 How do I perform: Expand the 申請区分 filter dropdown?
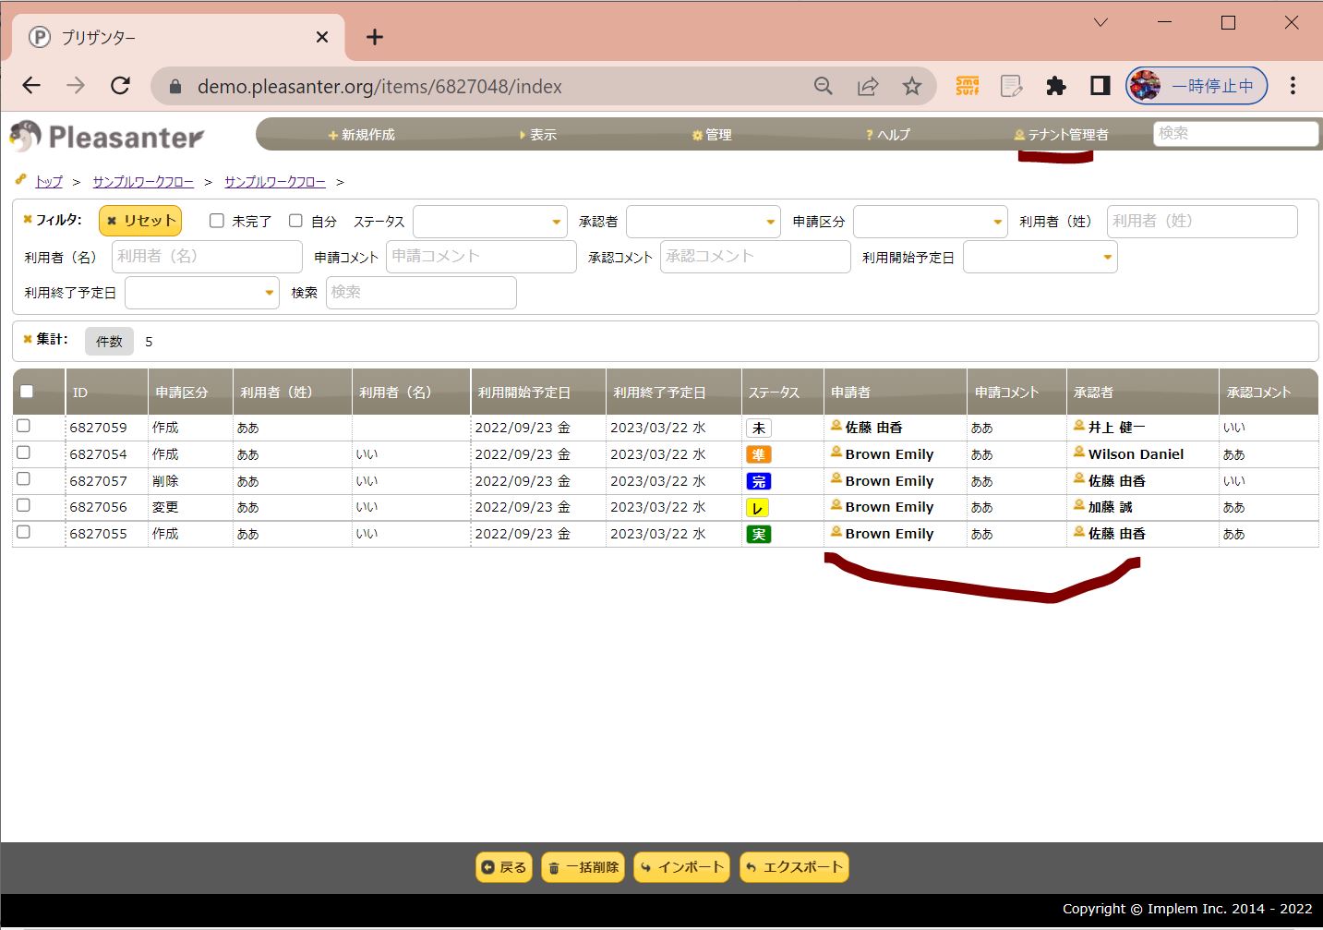tap(930, 222)
